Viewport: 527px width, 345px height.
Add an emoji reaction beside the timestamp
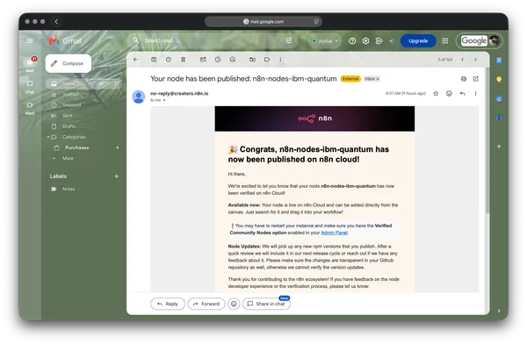[449, 93]
